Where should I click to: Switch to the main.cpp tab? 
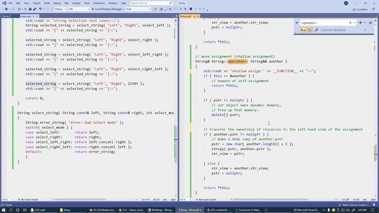click(x=25, y=16)
